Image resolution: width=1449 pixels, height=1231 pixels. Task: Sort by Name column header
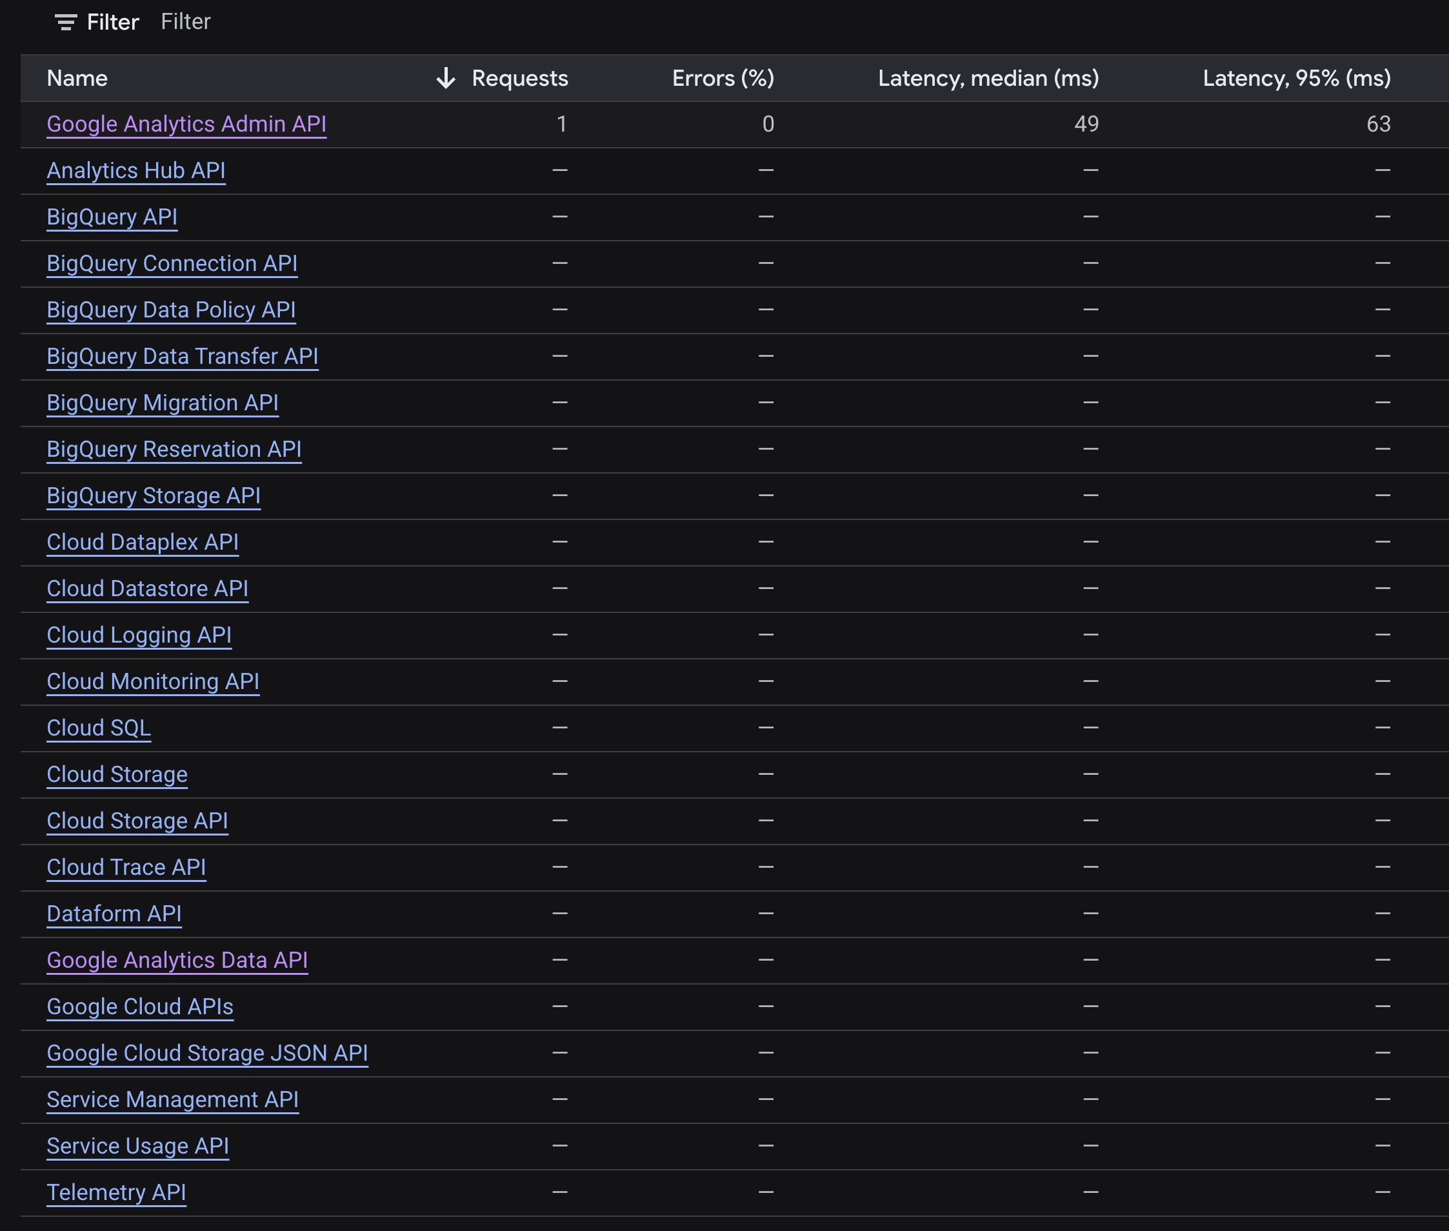pyautogui.click(x=77, y=78)
